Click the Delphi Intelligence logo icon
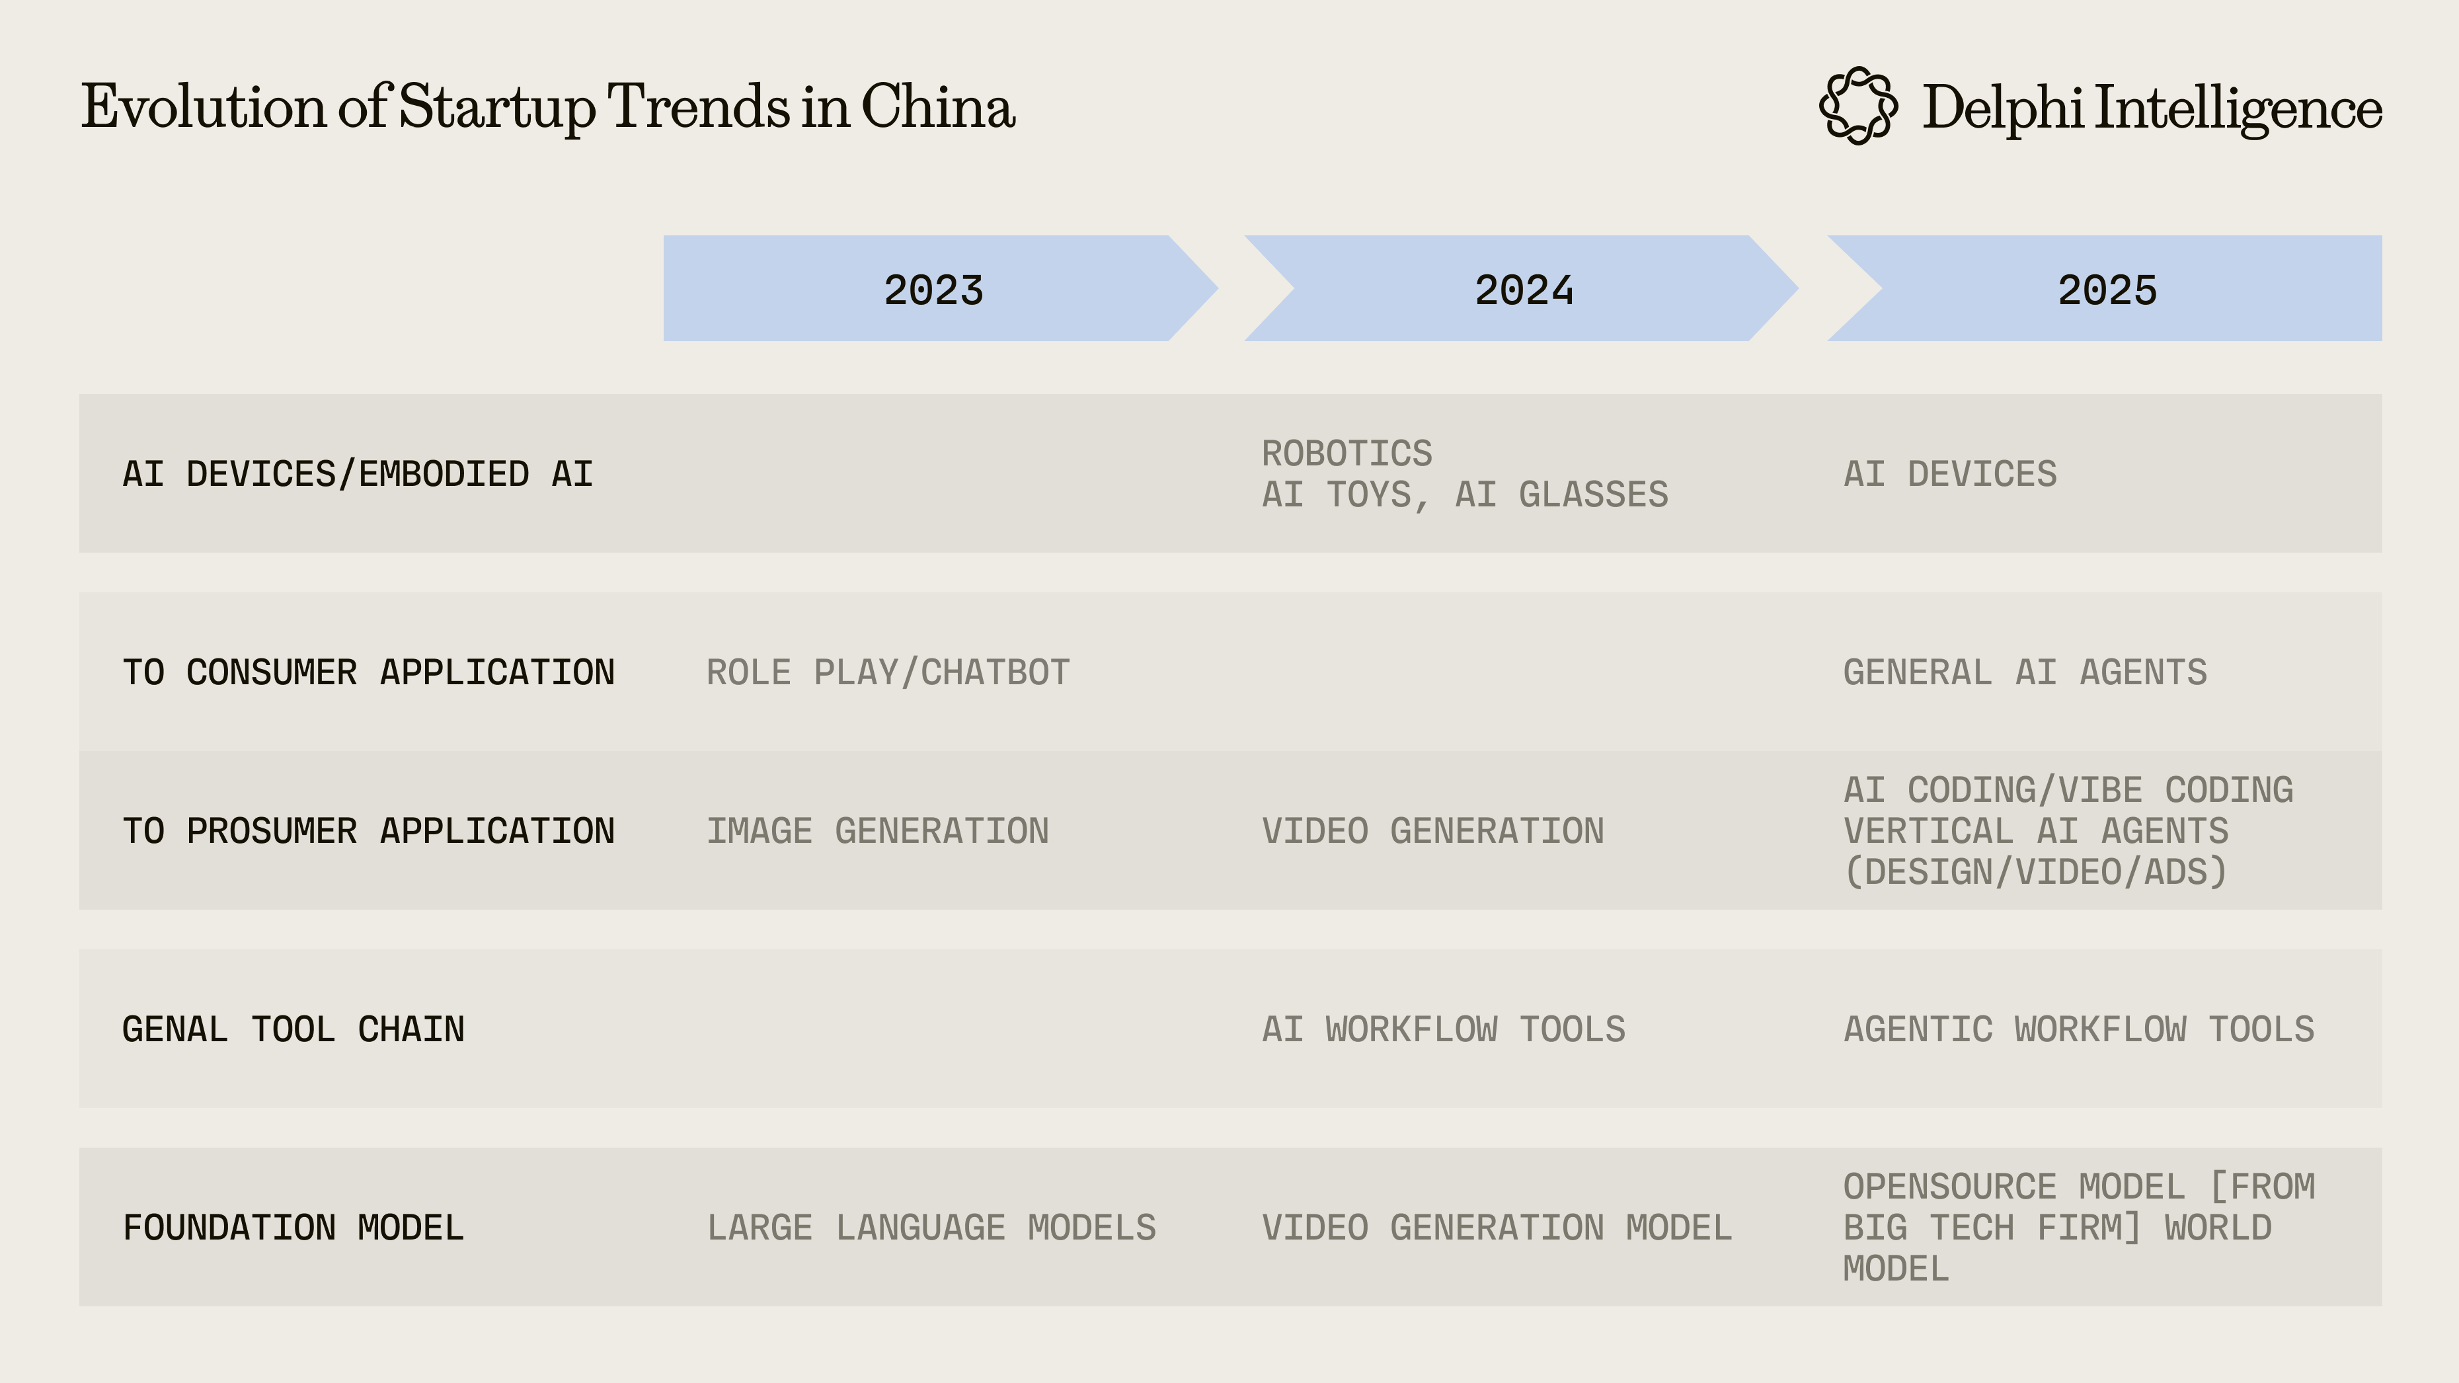The height and width of the screenshot is (1383, 2459). pyautogui.click(x=1857, y=106)
